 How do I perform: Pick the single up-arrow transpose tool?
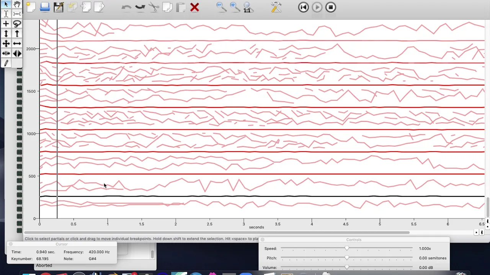[x=17, y=34]
